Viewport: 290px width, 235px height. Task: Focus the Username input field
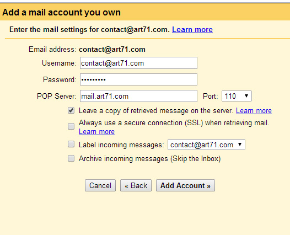tap(138, 63)
